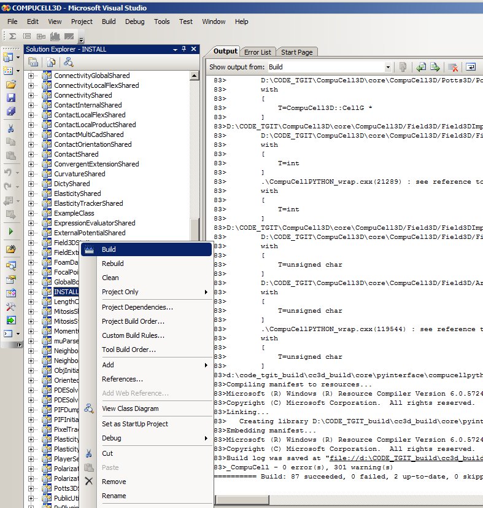Select Rebuild from the context menu
483x508 pixels.
pyautogui.click(x=112, y=264)
